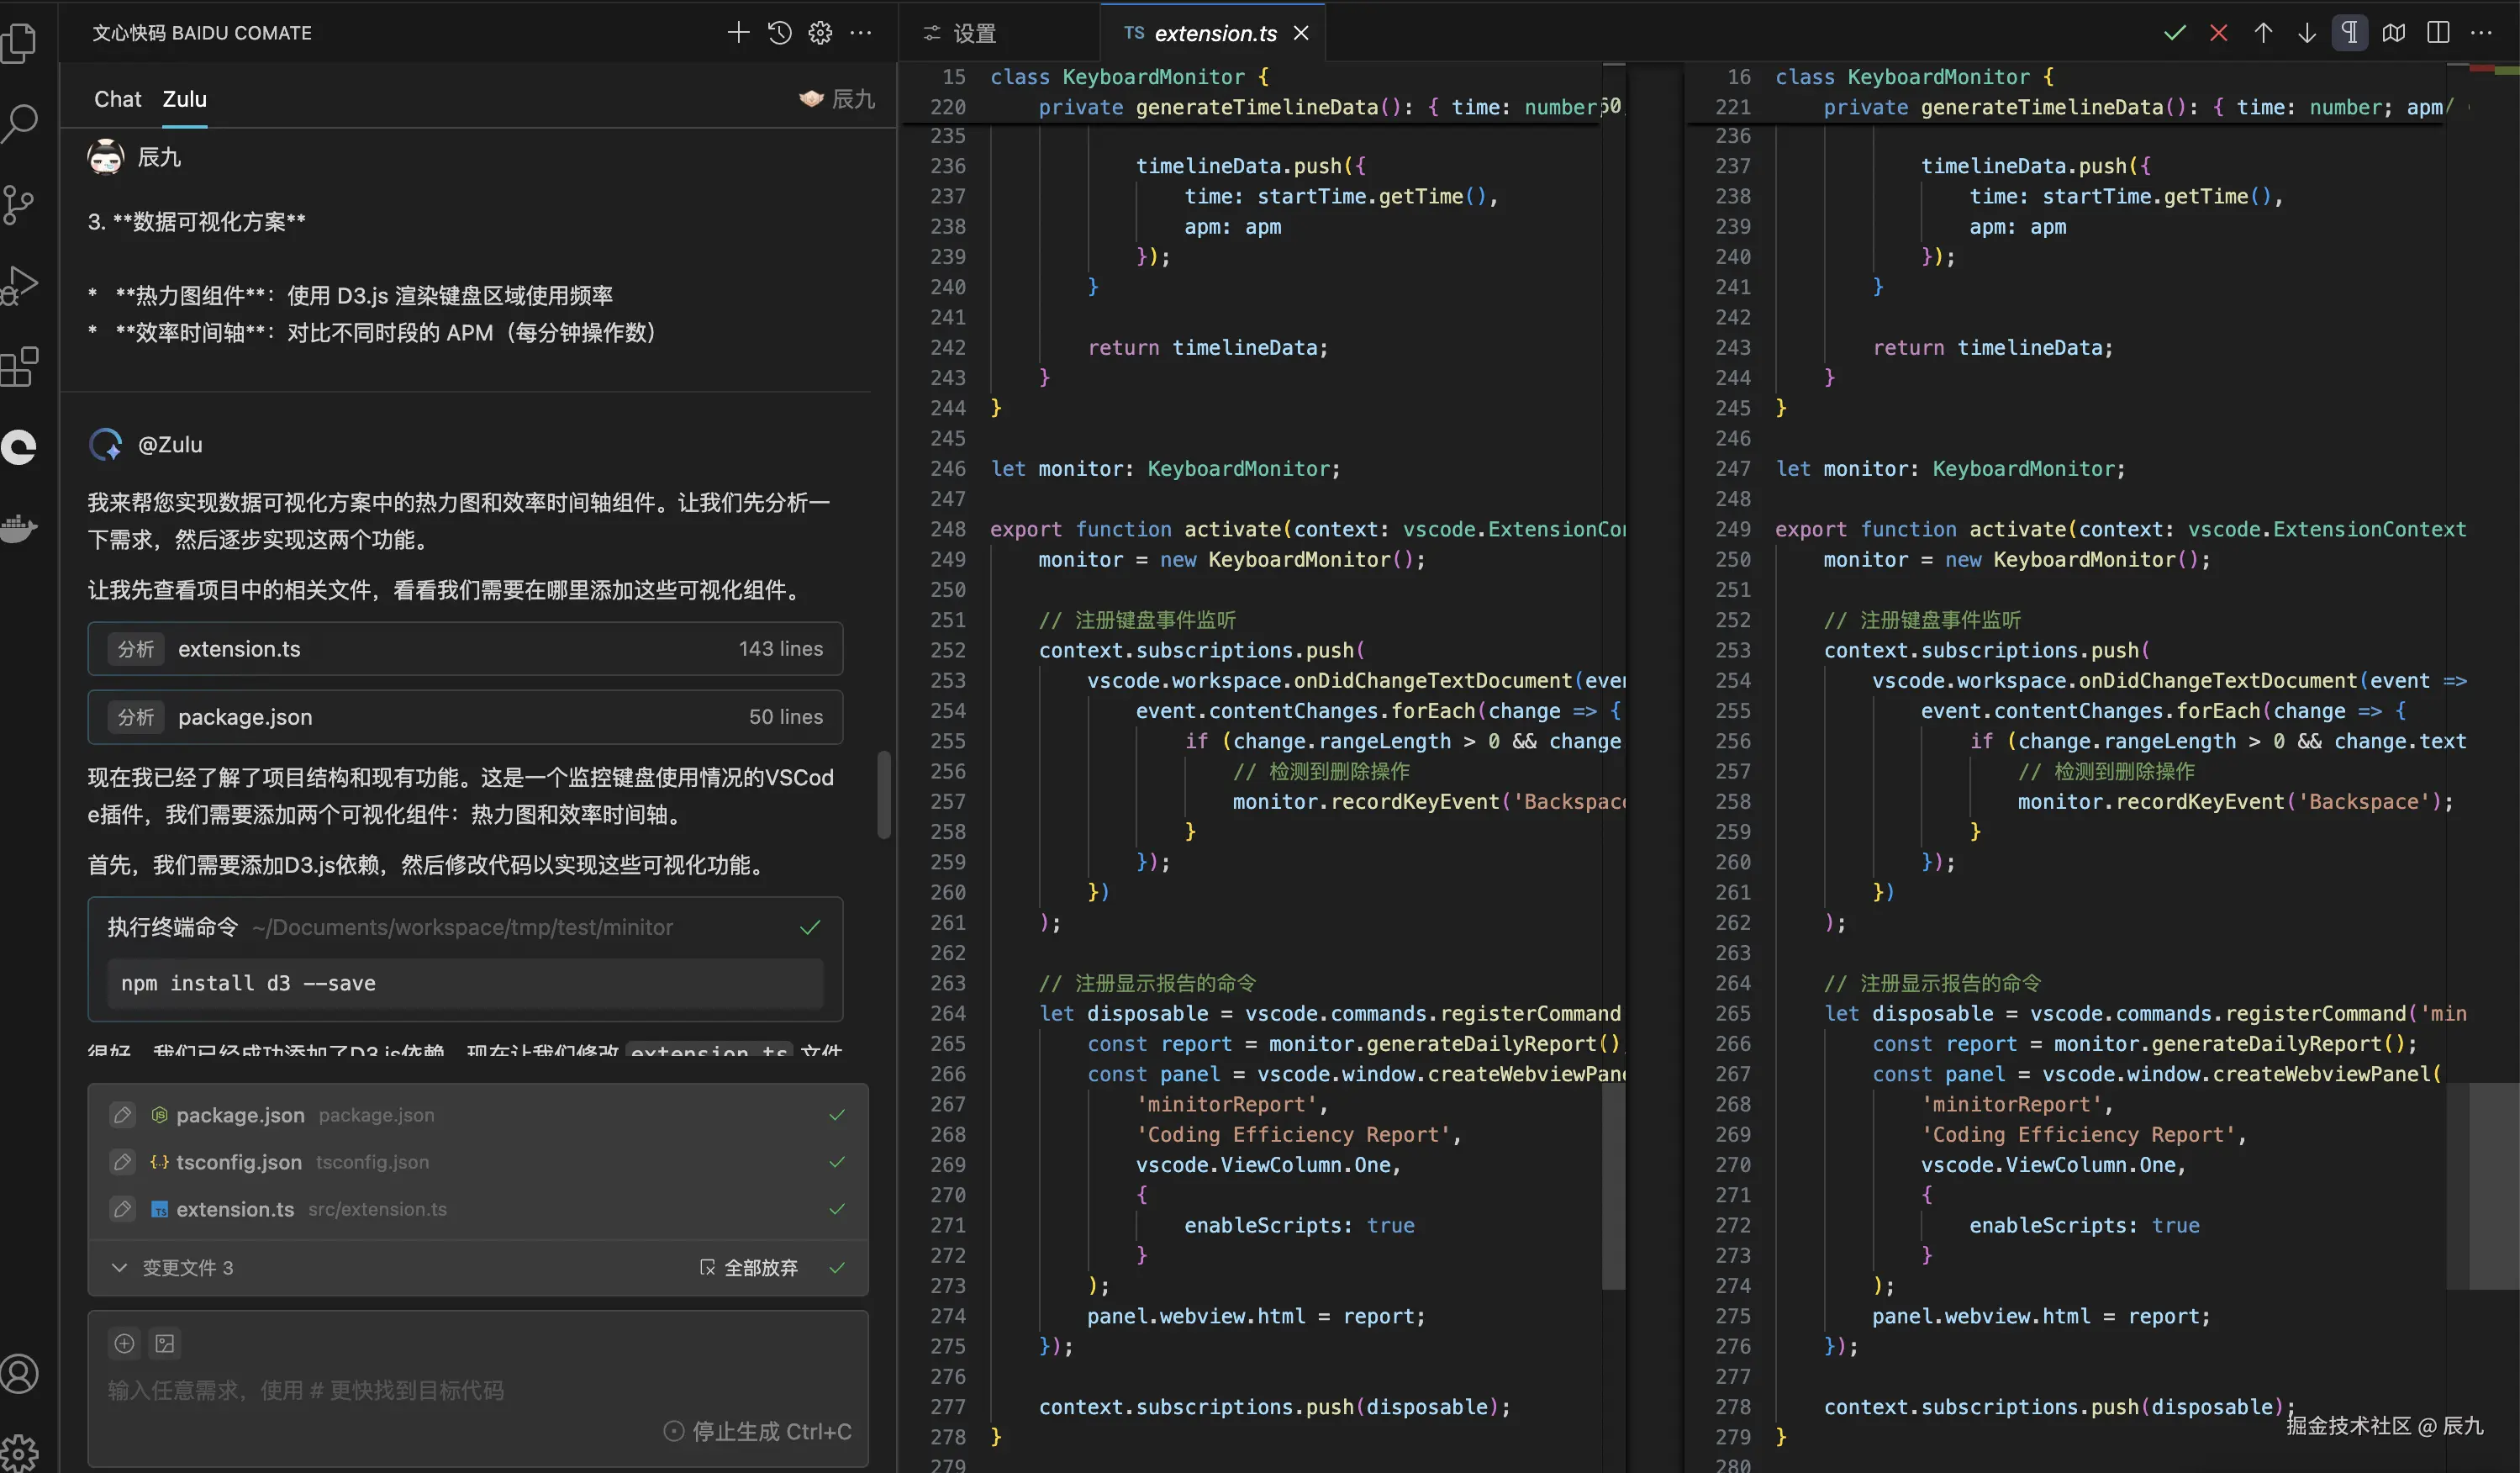
Task: Reject diff changes with the red X
Action: pos(2218,33)
